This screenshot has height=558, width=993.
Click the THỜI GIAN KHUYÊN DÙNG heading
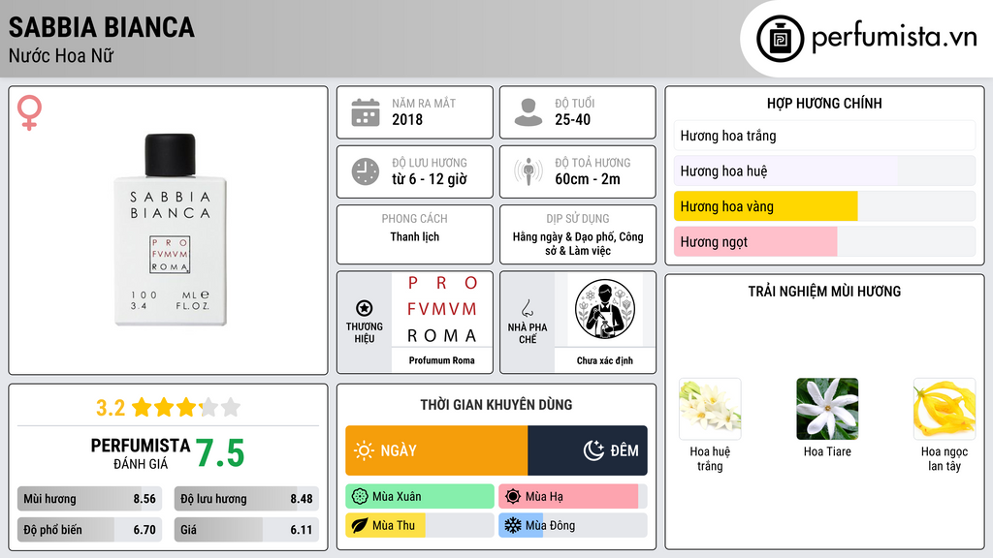pos(496,404)
